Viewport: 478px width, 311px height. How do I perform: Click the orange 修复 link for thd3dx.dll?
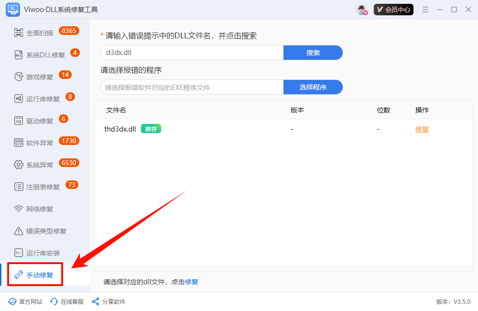[422, 129]
